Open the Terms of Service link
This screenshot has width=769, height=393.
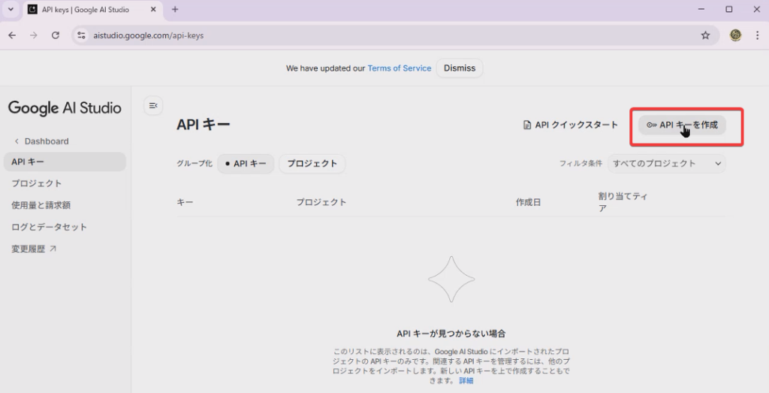pyautogui.click(x=399, y=68)
